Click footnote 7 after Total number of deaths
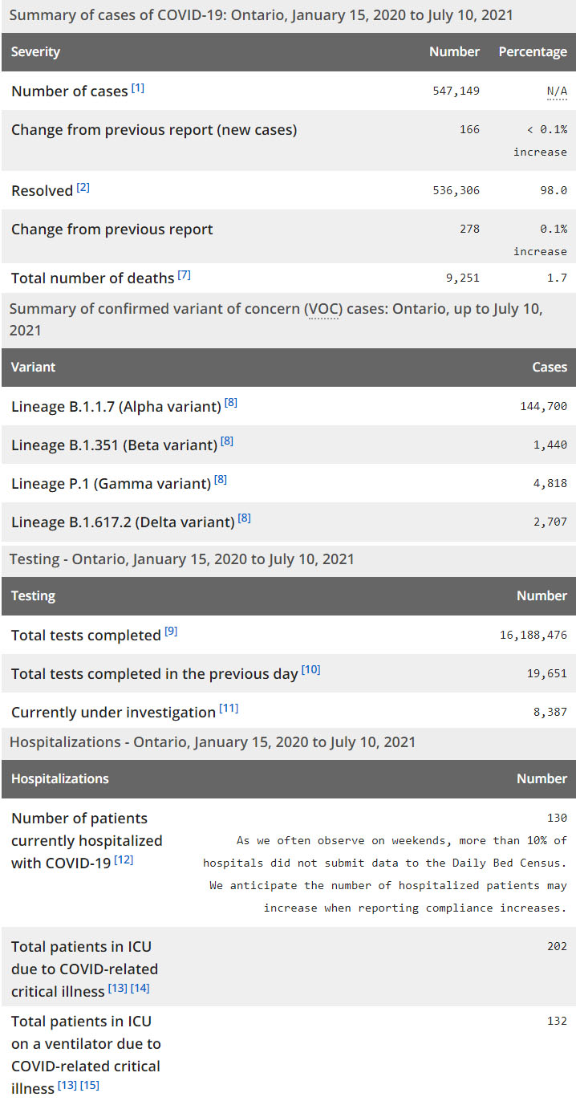This screenshot has height=1101, width=576. tap(185, 275)
